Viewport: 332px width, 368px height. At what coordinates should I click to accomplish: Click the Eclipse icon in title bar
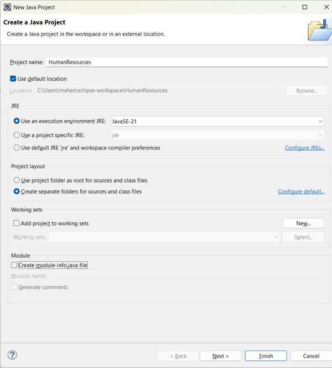[x=7, y=7]
